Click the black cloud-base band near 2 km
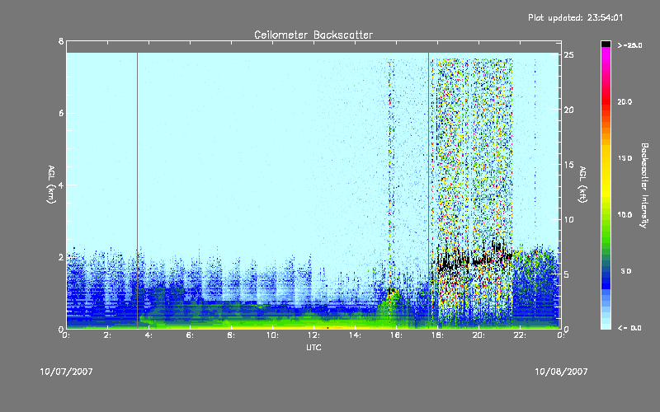660x412 pixels. 475,258
